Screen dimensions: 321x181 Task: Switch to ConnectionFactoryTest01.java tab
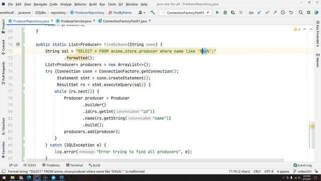click(124, 21)
